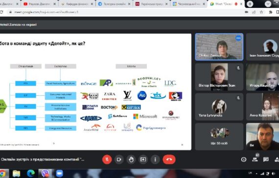Open the meeting details info icon
279x178 pixels.
tap(244, 159)
